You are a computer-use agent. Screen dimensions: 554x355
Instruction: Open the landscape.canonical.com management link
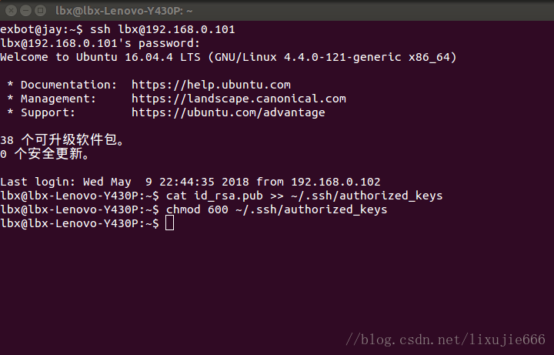pos(239,99)
